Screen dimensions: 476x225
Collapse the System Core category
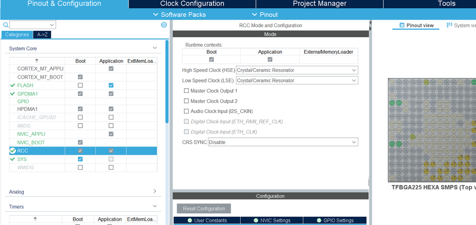click(x=155, y=48)
